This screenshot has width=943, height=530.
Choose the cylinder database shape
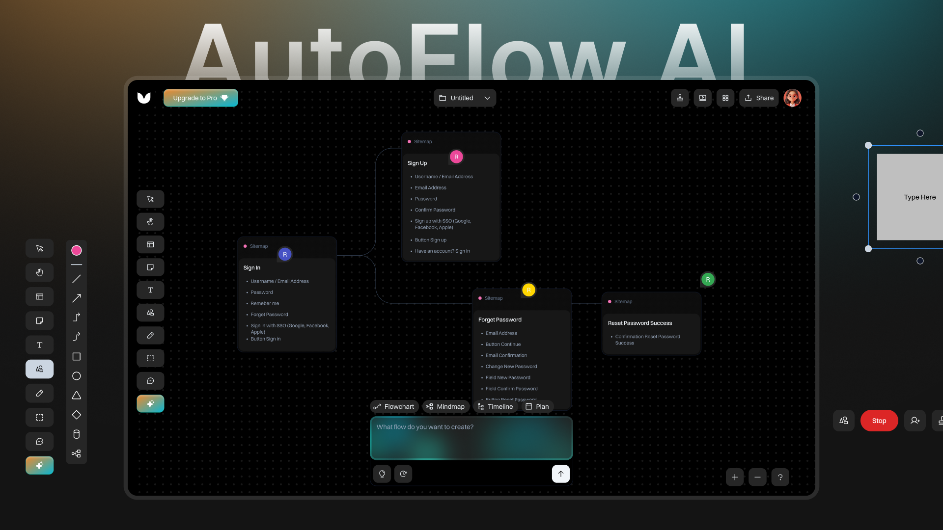[77, 434]
